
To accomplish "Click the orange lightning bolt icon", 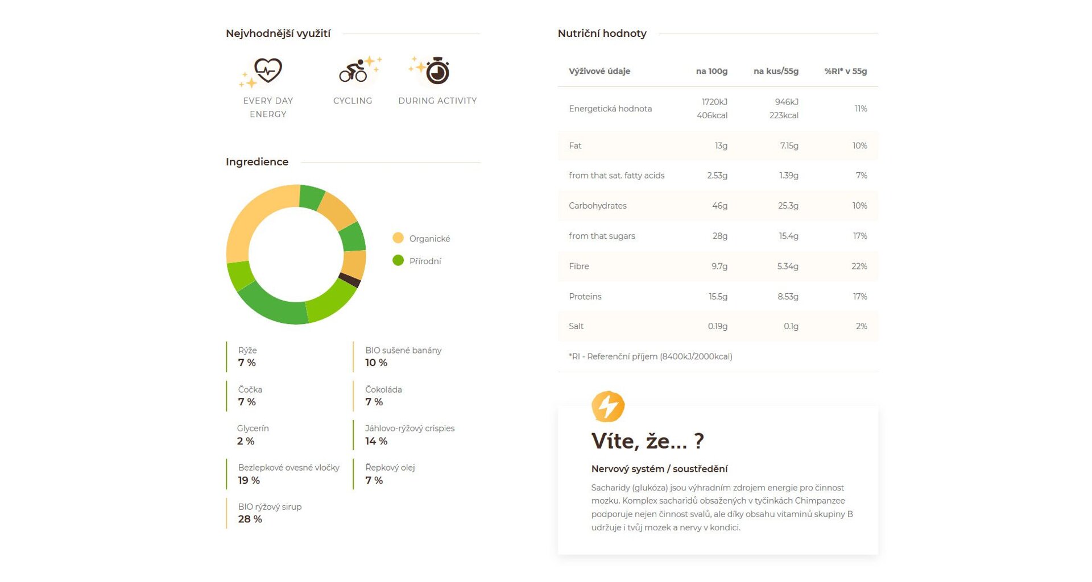I will (608, 406).
